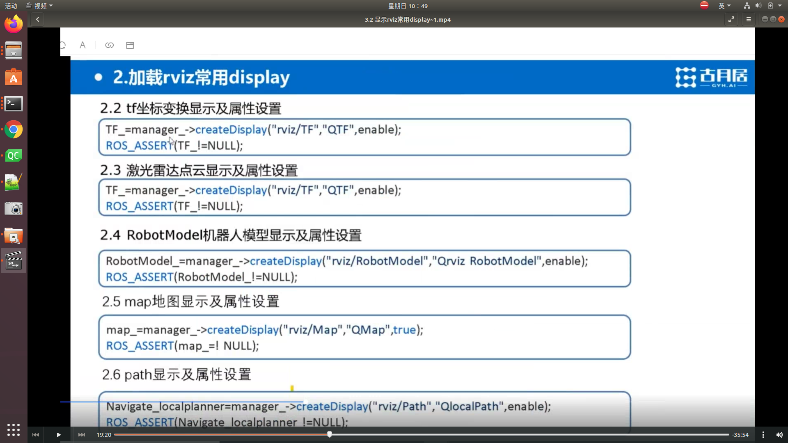Launch Qt Creator from dock

pos(14,156)
